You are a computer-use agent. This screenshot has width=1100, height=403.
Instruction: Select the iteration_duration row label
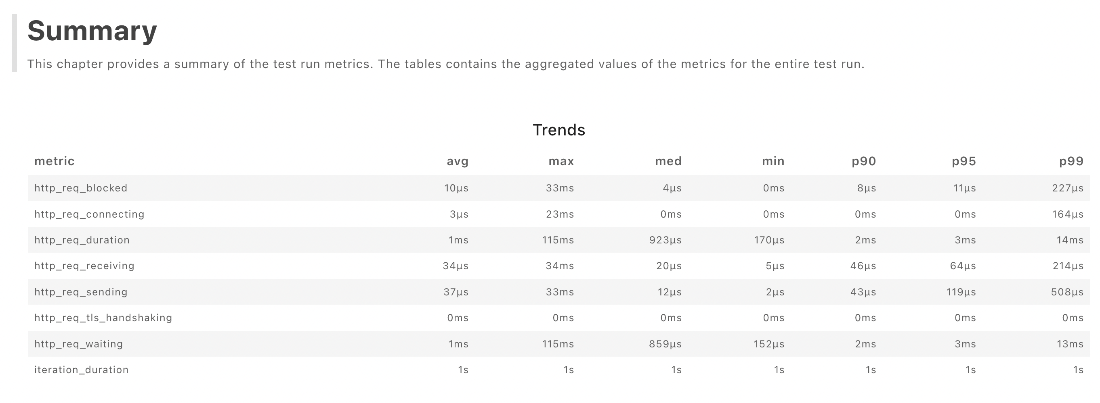coord(81,370)
